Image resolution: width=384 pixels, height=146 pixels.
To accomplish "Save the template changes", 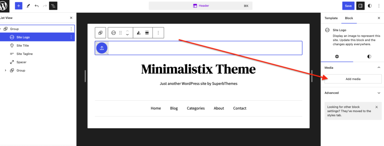I will pyautogui.click(x=348, y=6).
